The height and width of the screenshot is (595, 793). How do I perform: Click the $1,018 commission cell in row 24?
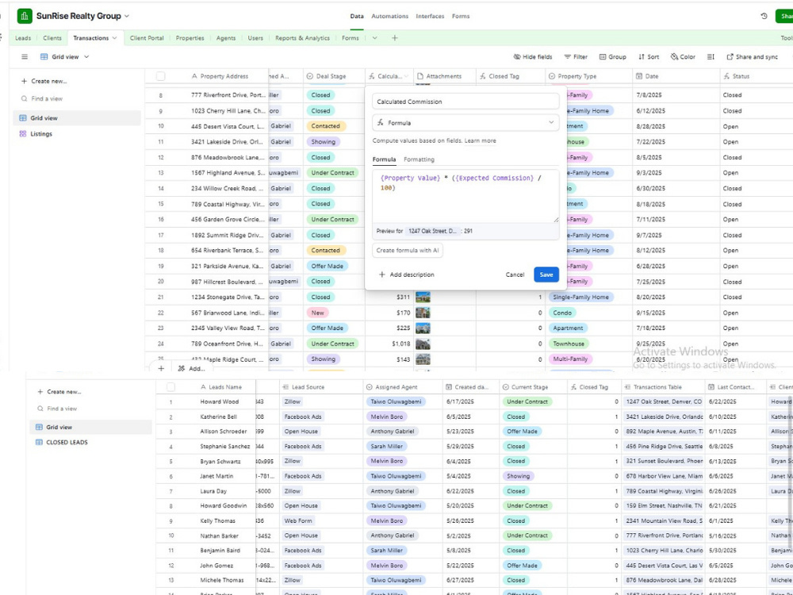(x=389, y=344)
